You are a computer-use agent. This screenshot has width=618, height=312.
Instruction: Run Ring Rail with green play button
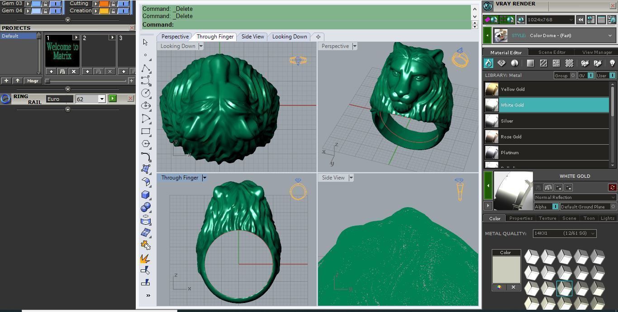[113, 99]
